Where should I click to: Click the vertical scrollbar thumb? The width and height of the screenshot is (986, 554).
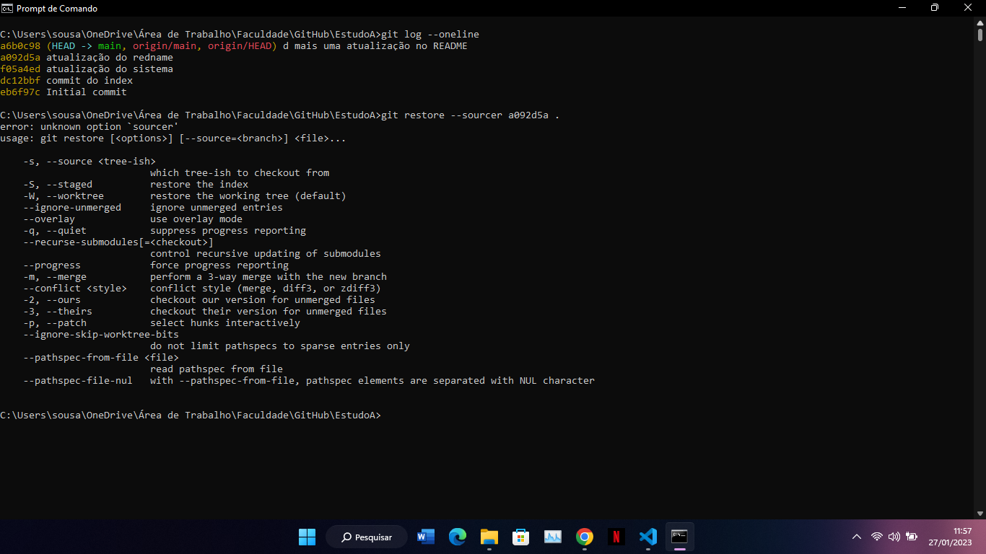coord(980,35)
